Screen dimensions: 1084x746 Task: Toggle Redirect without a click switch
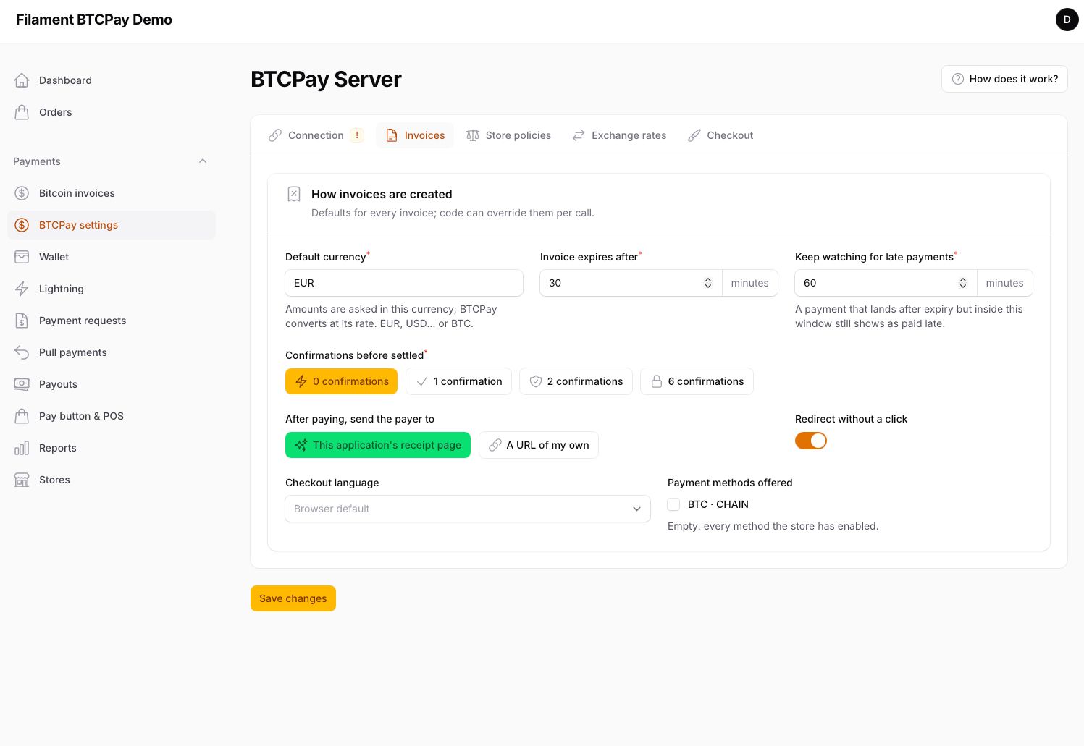pos(811,441)
